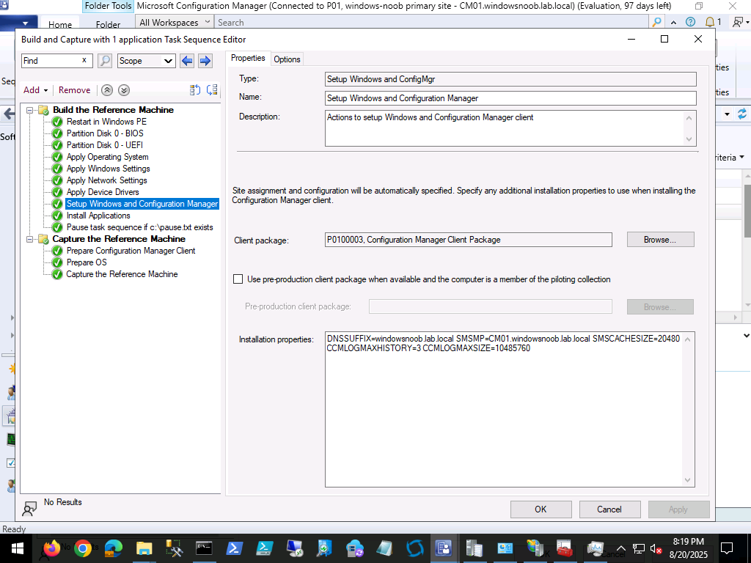Select the Apply Network Settings step
751x563 pixels.
coord(107,180)
